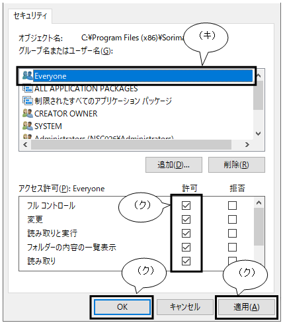Click the user list scroll-up arrow
This screenshot has height=323, width=283.
259,75
